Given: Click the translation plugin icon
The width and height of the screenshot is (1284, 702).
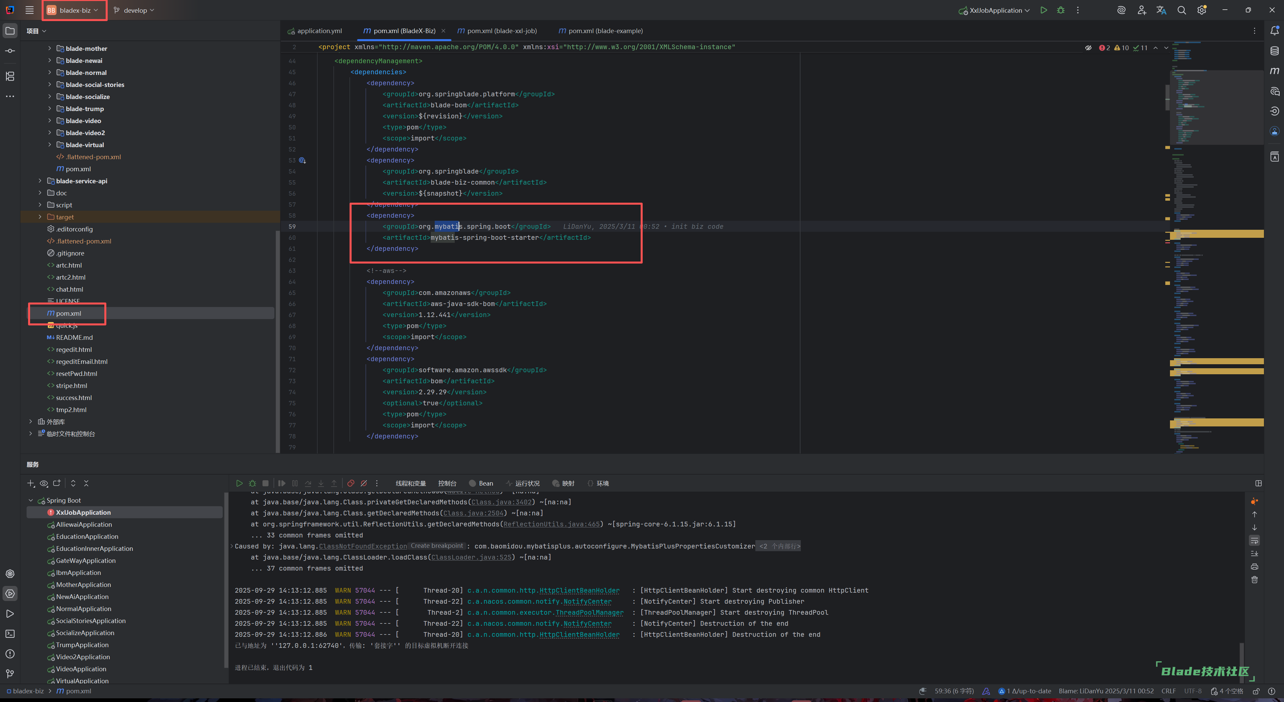Looking at the screenshot, I should pyautogui.click(x=1161, y=10).
